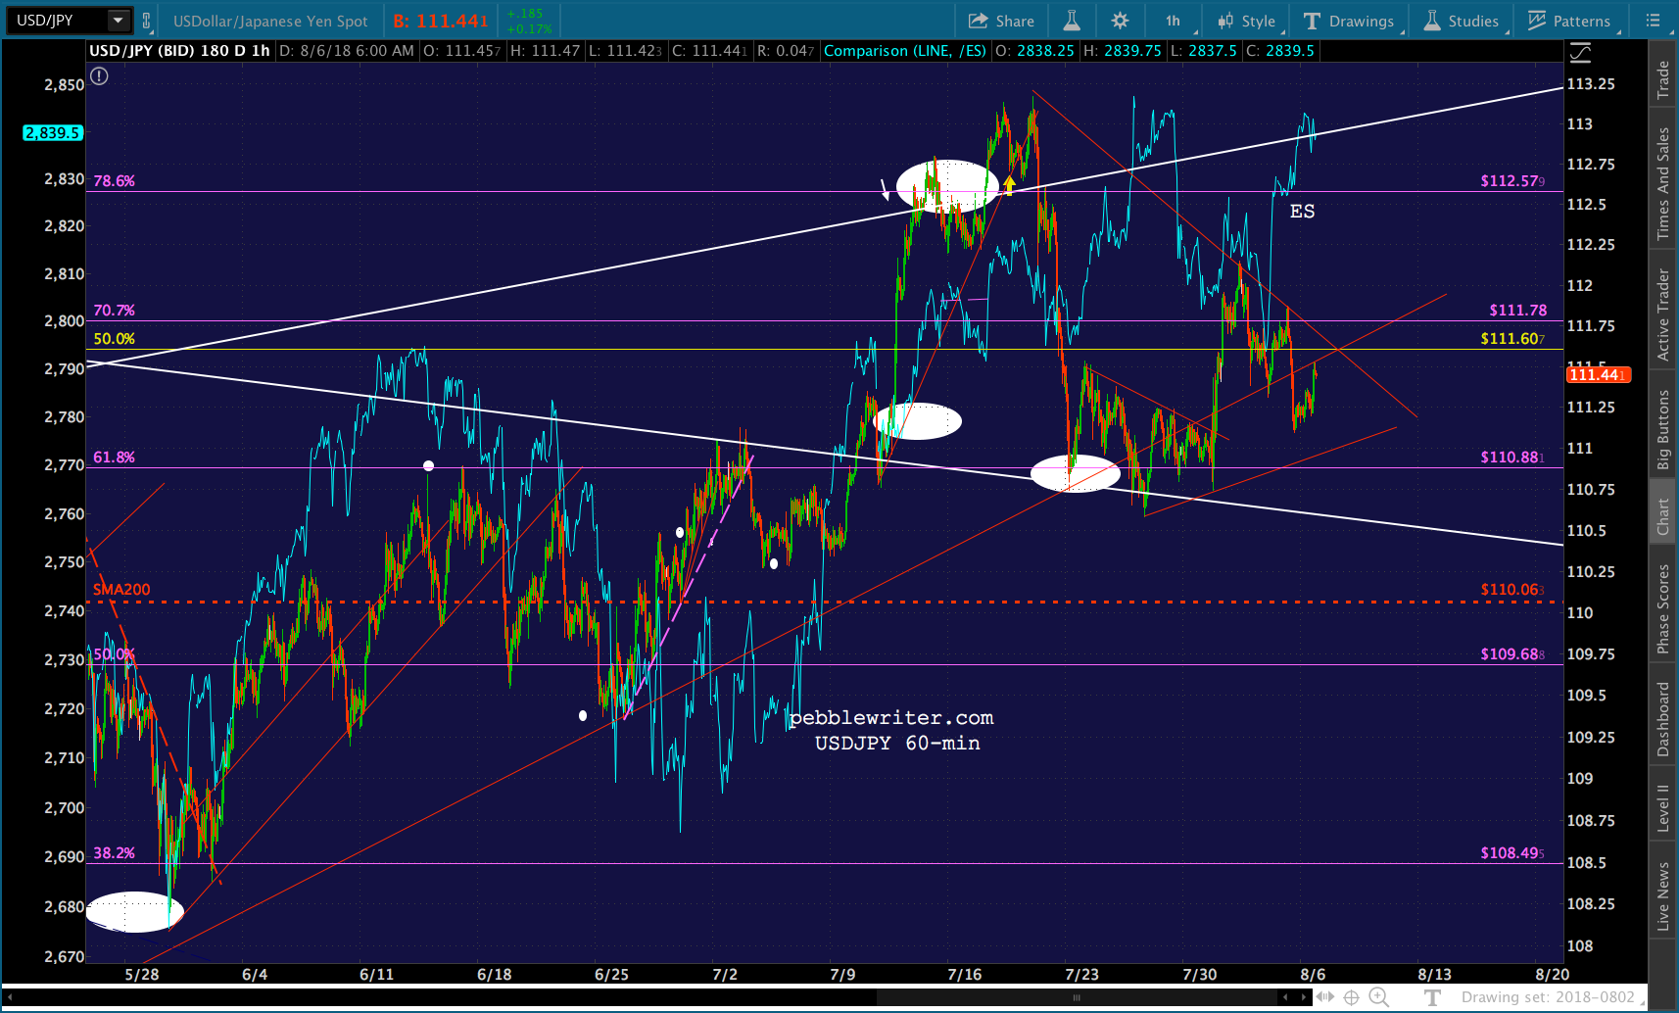Click the crosshair pan icon at bottom
The image size is (1679, 1013).
pyautogui.click(x=1352, y=997)
